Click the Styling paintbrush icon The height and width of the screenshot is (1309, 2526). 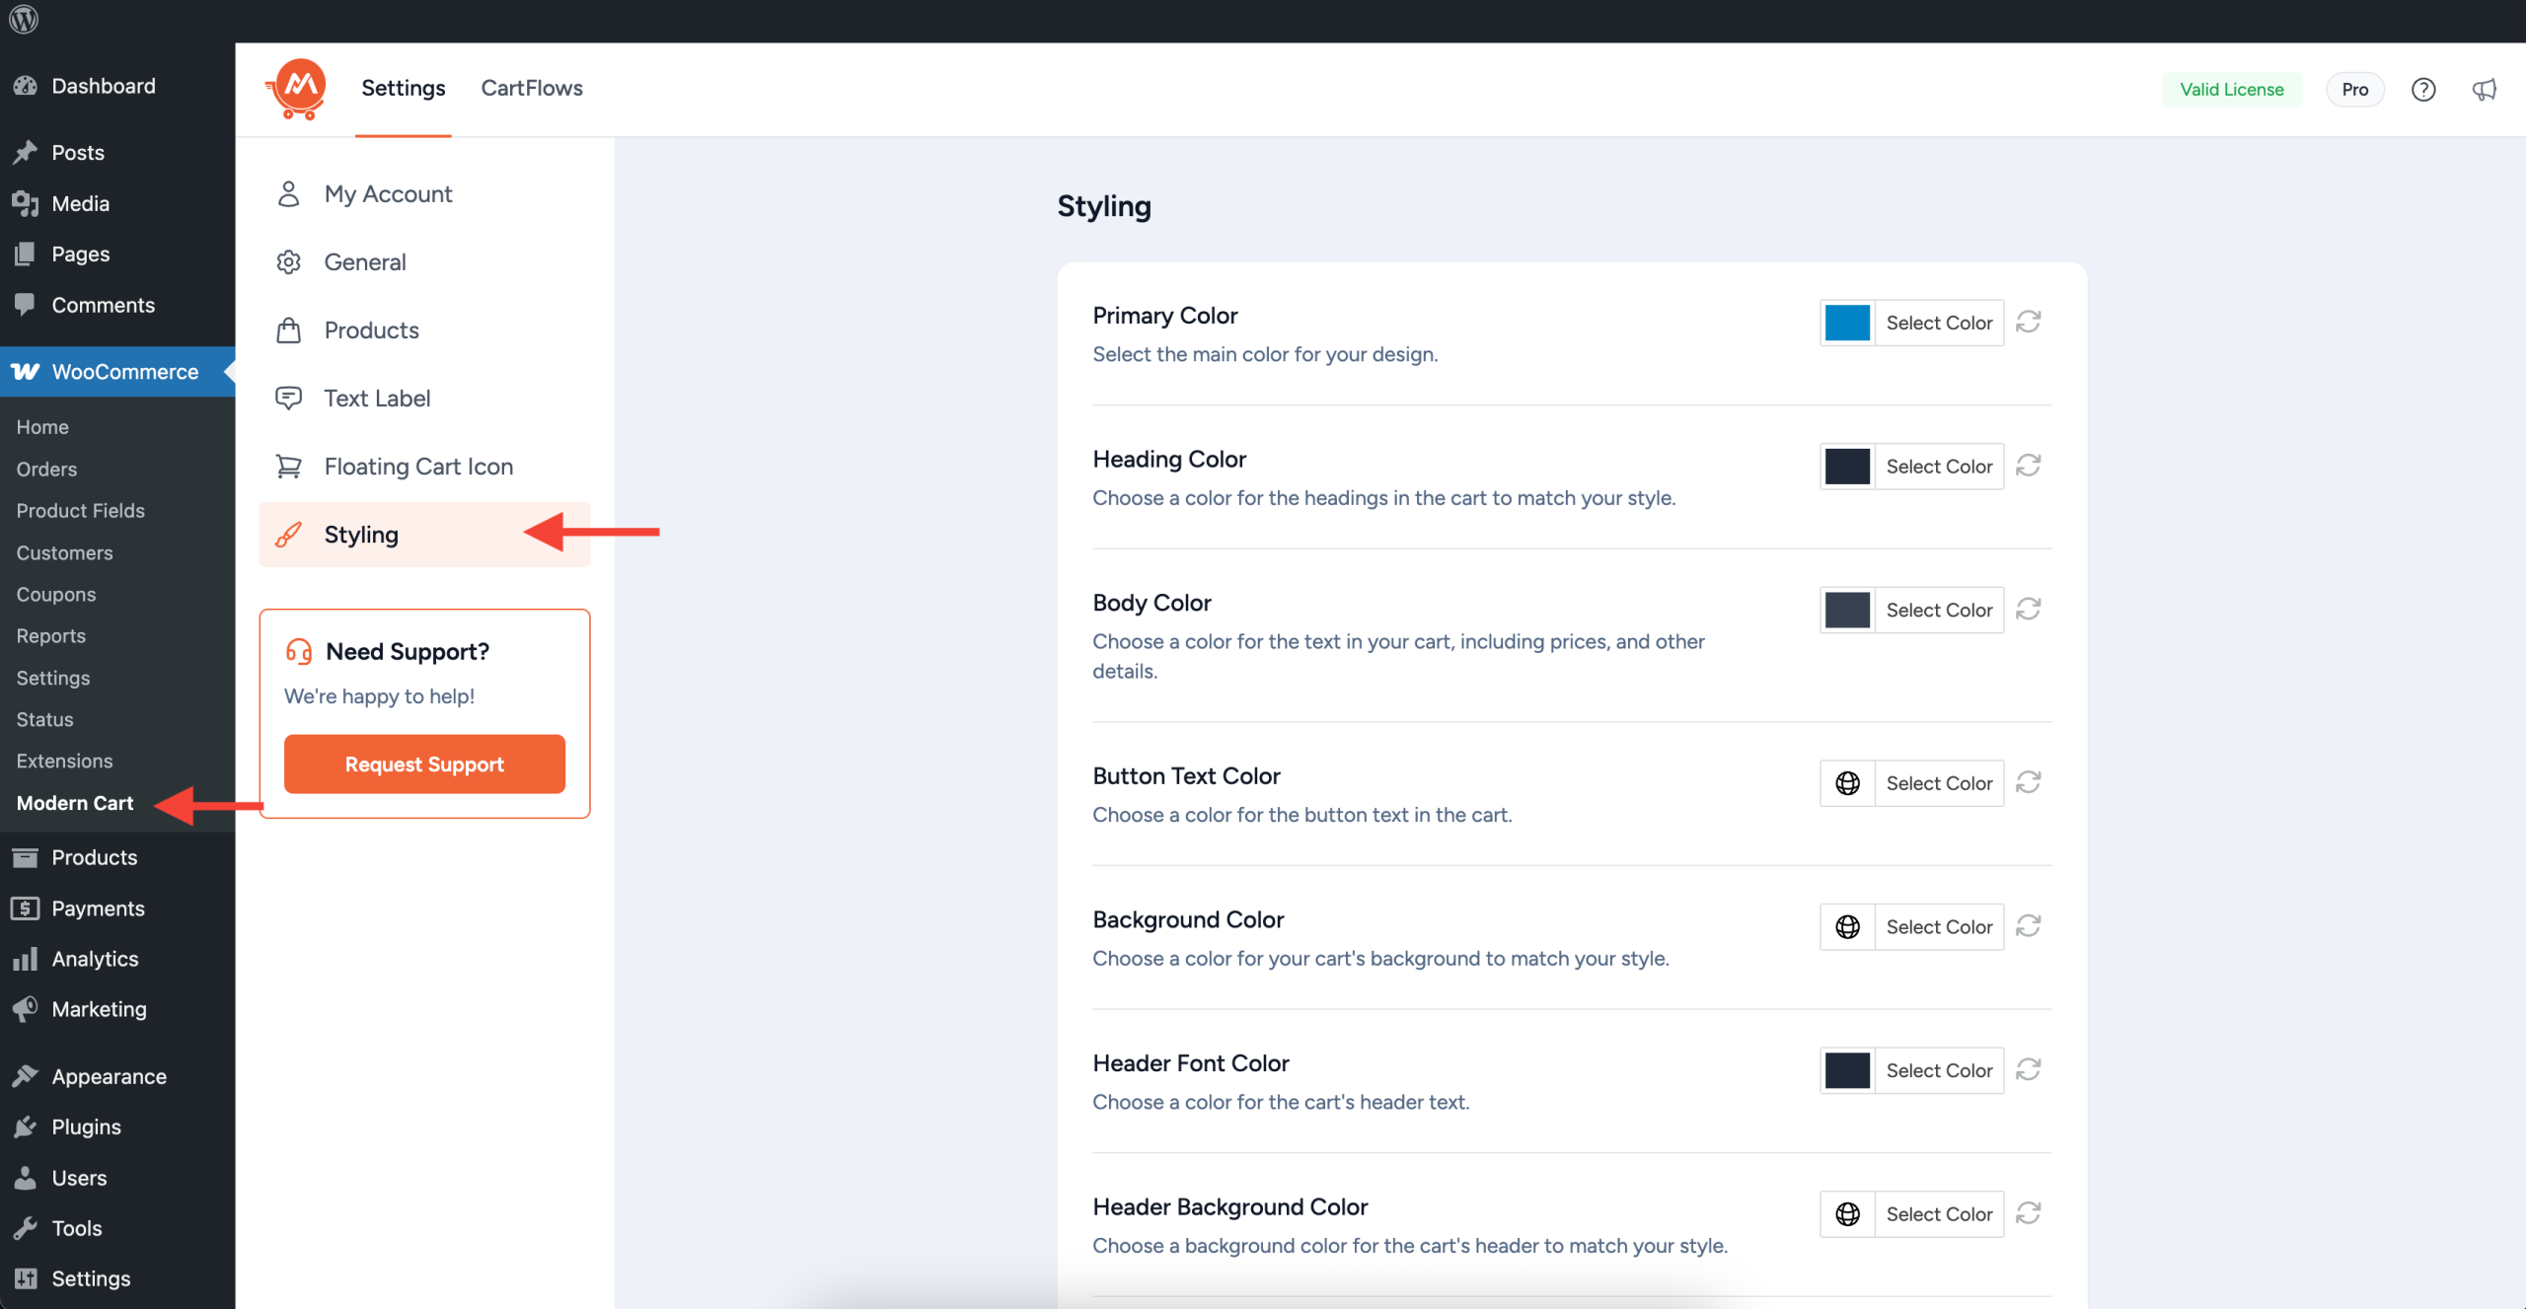coord(288,534)
